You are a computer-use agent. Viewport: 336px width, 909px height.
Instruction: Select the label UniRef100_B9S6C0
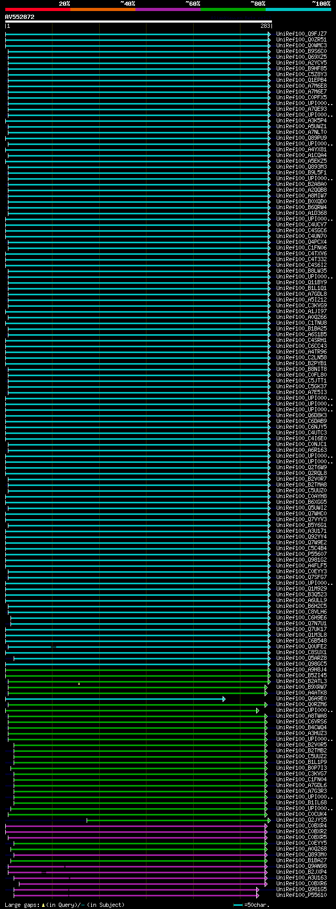[301, 51]
